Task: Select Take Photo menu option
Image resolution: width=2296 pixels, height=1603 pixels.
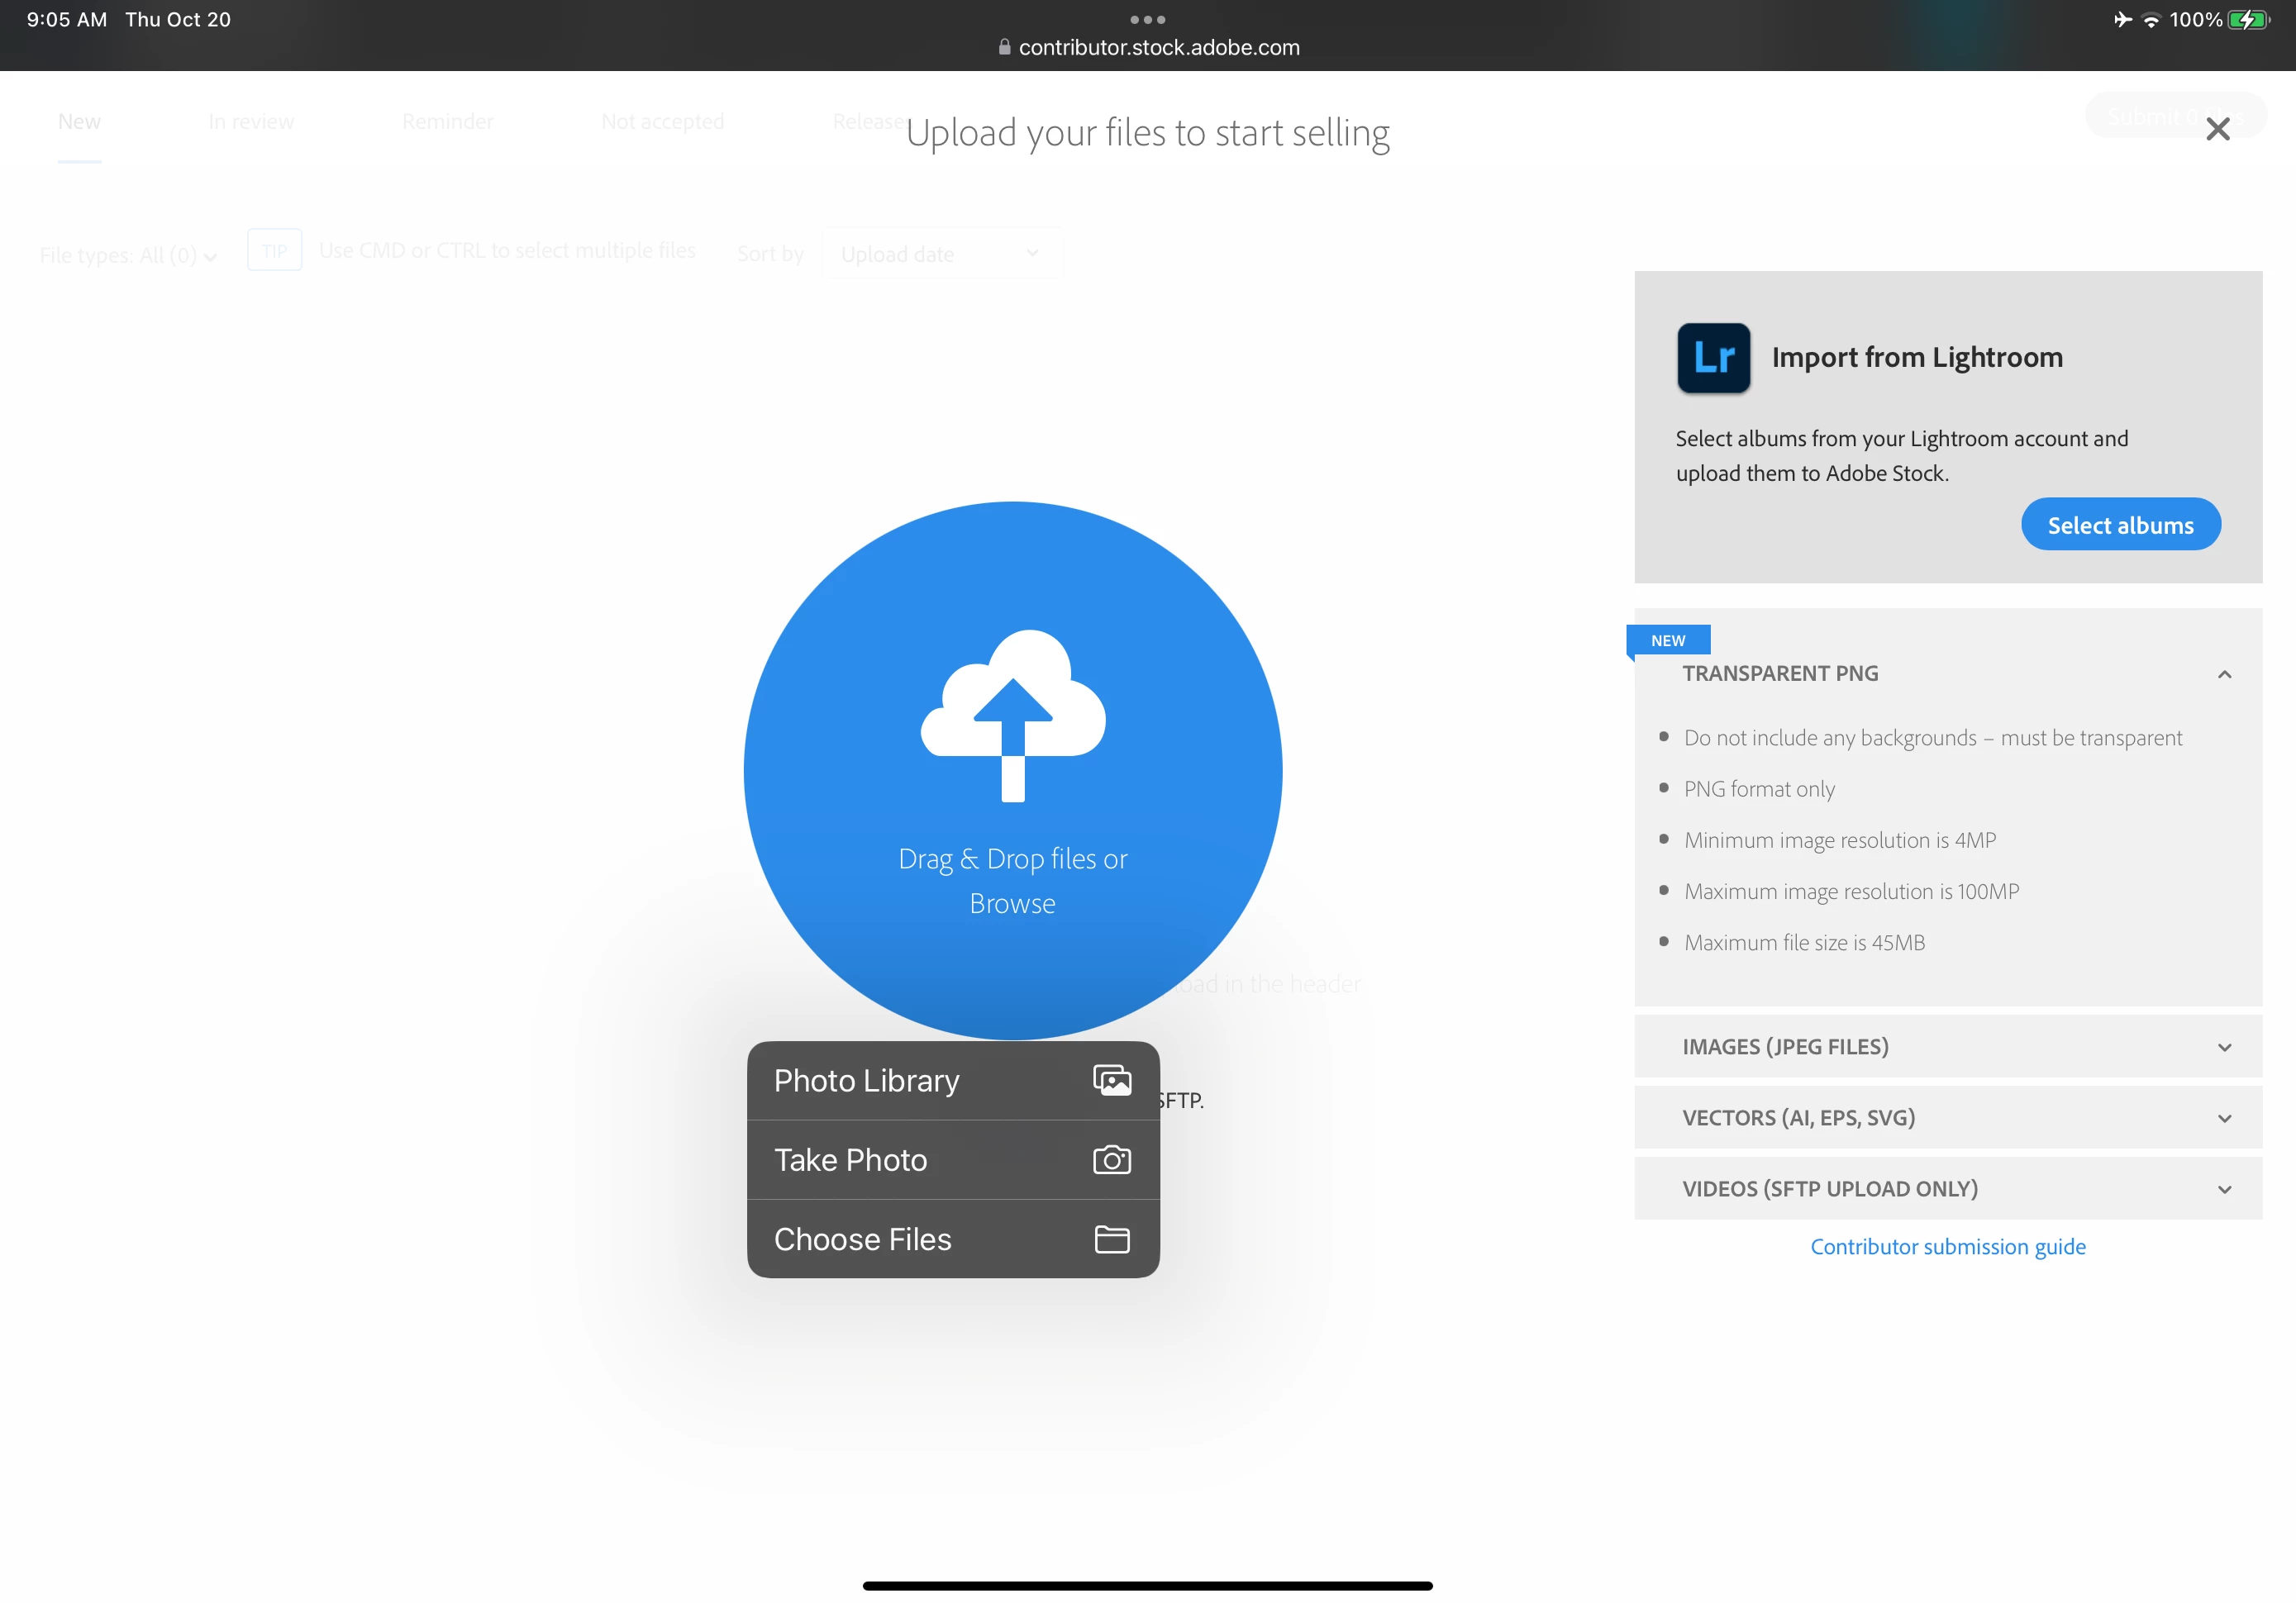Action: (x=850, y=1159)
